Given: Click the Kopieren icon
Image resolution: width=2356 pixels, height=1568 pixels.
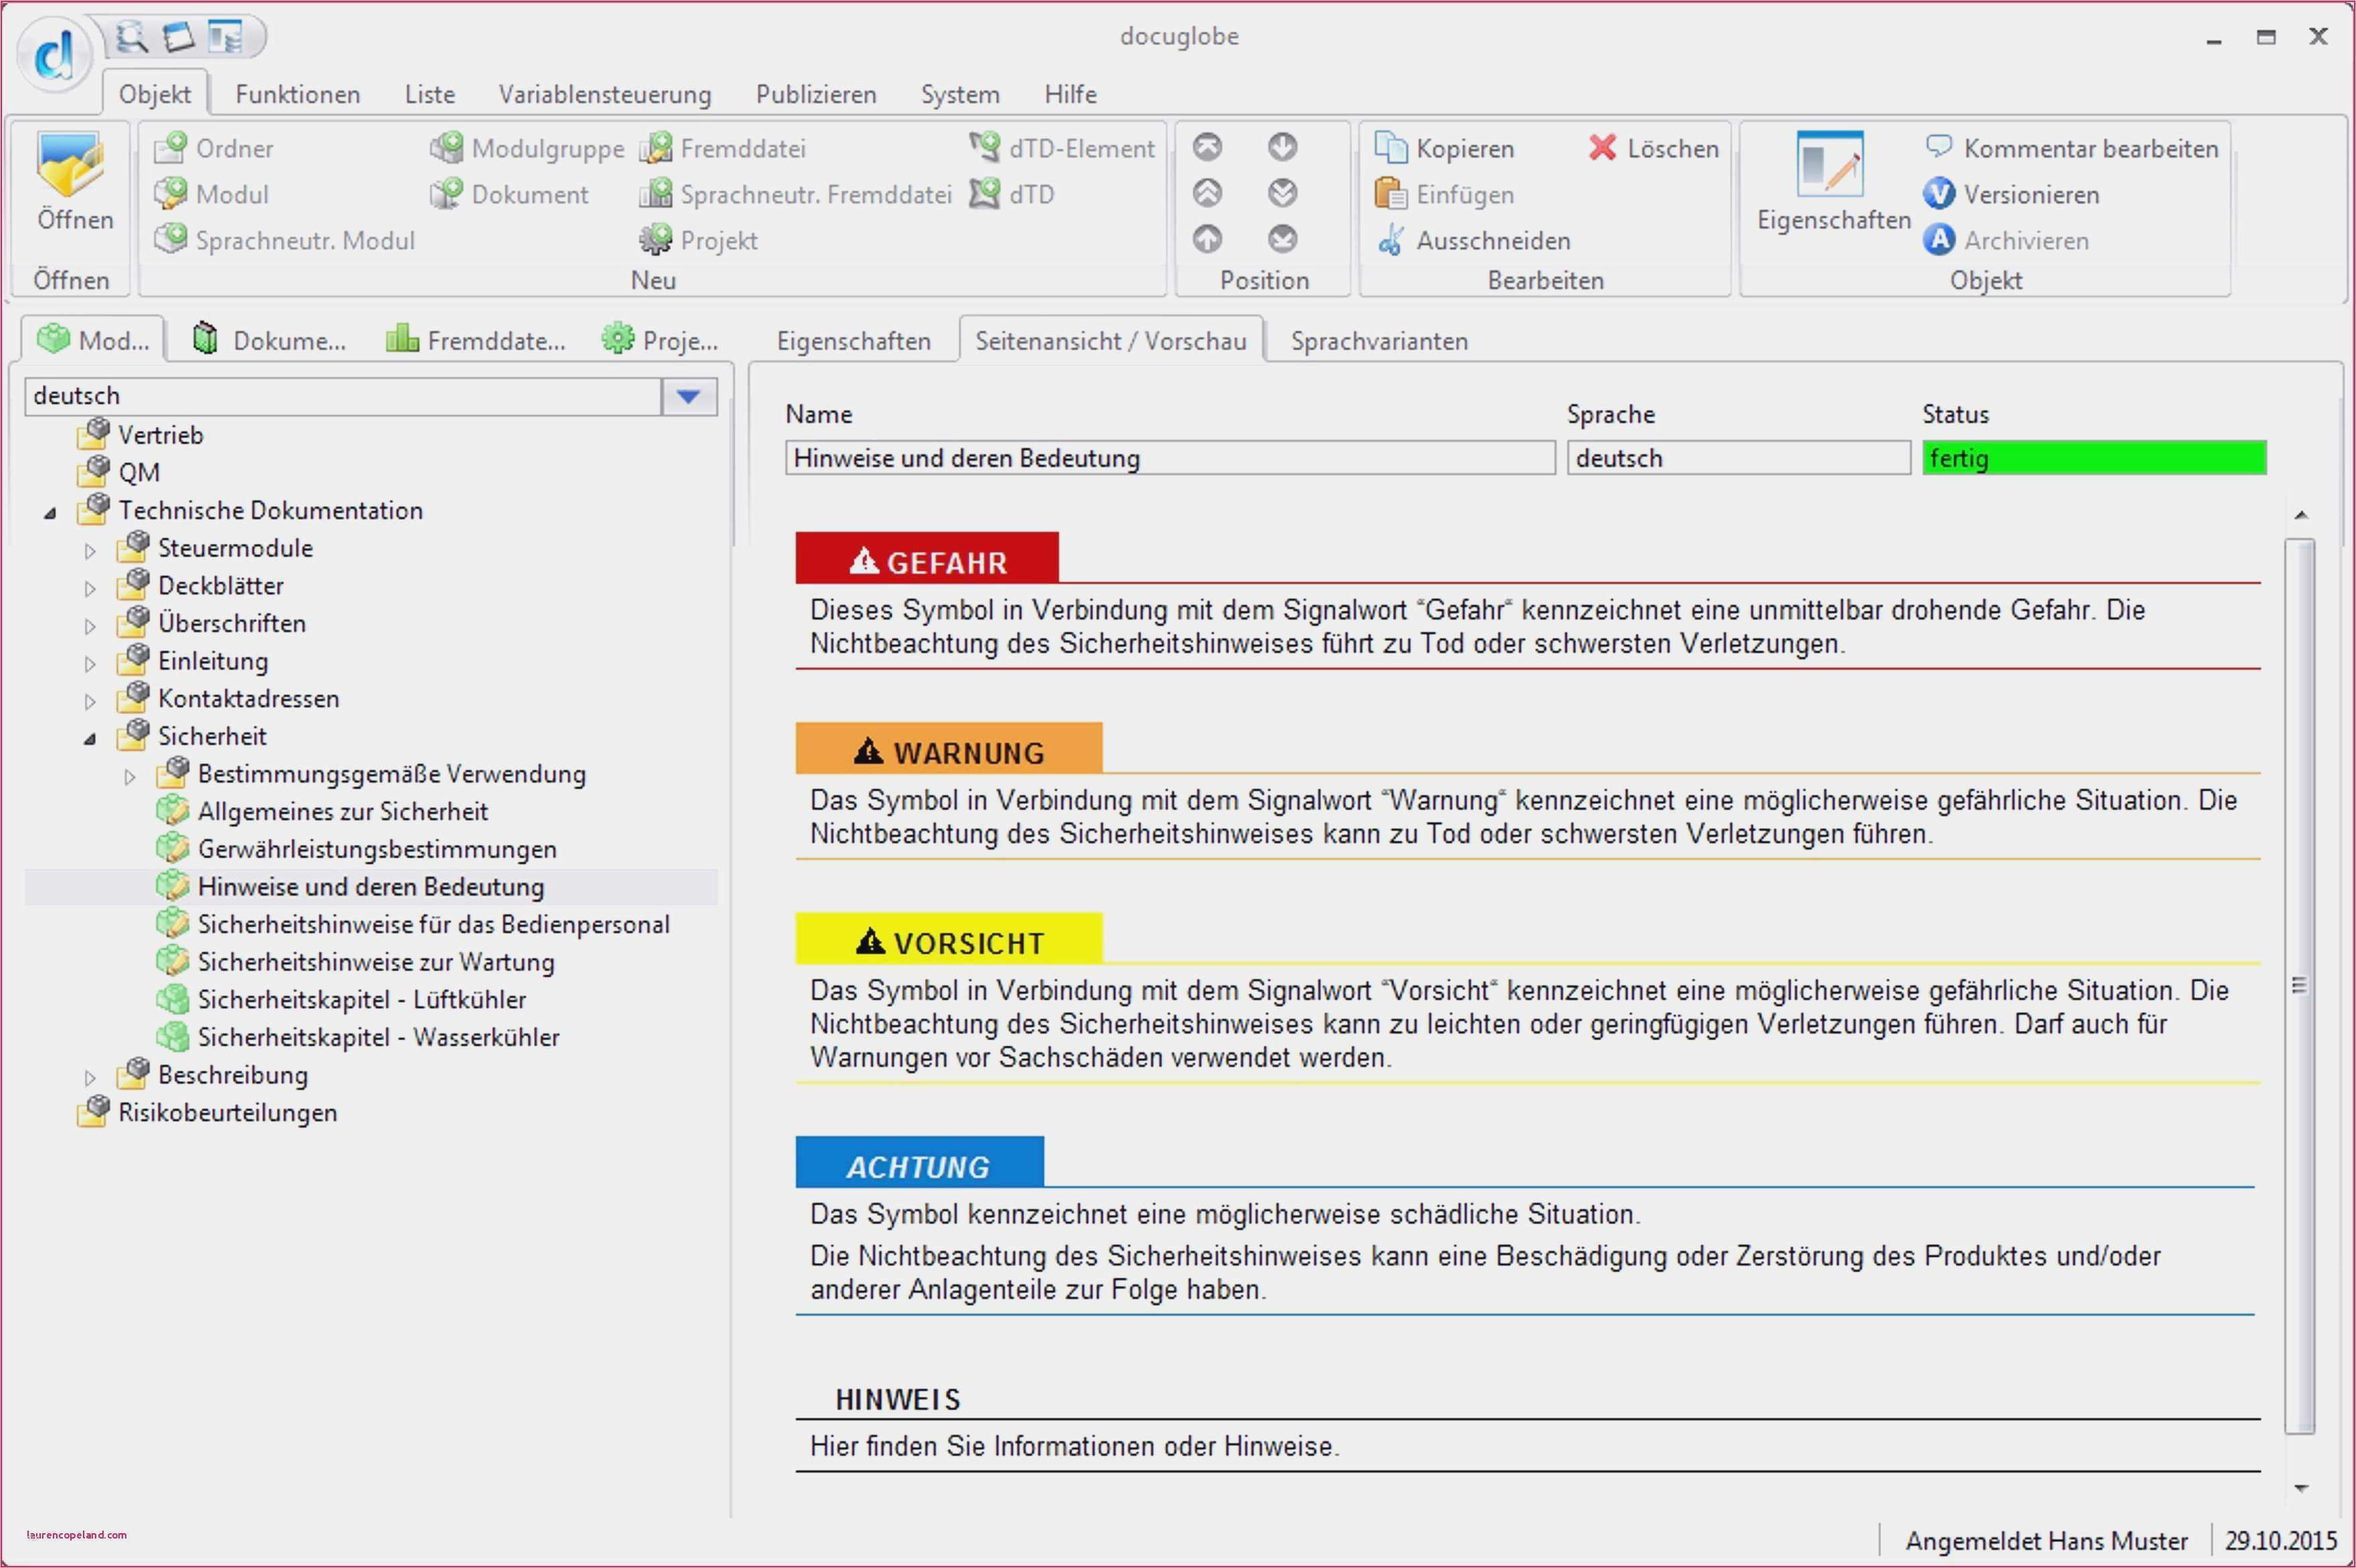Looking at the screenshot, I should tap(1390, 148).
